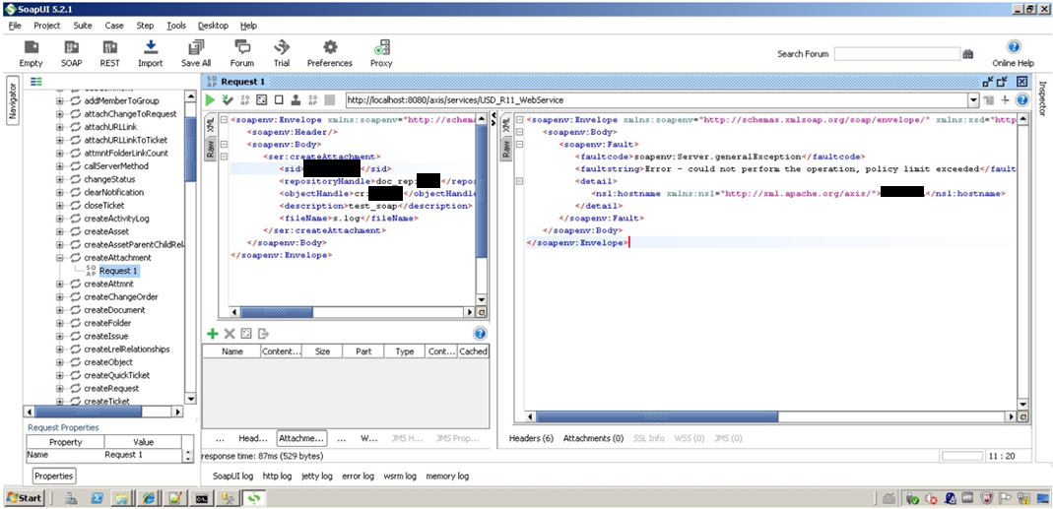Click the green plus add attachment icon
Viewport: 1053px width, 509px height.
[x=212, y=334]
